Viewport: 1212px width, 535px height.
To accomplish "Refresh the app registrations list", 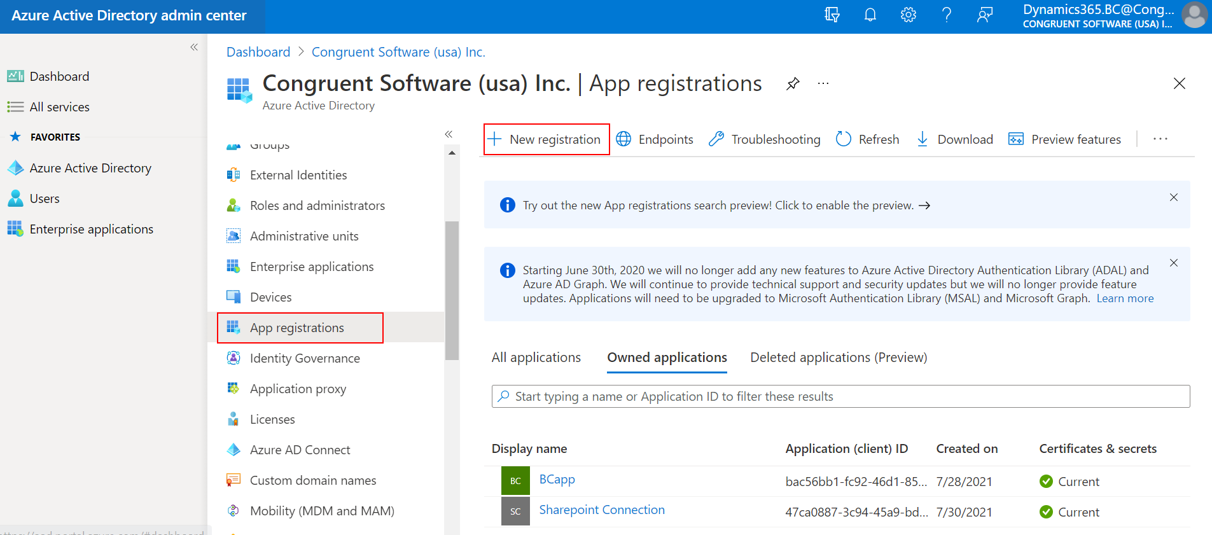I will (x=867, y=139).
